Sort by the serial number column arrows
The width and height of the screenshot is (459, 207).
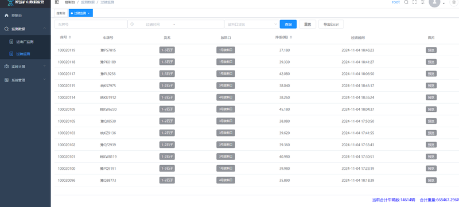[x=69, y=37]
